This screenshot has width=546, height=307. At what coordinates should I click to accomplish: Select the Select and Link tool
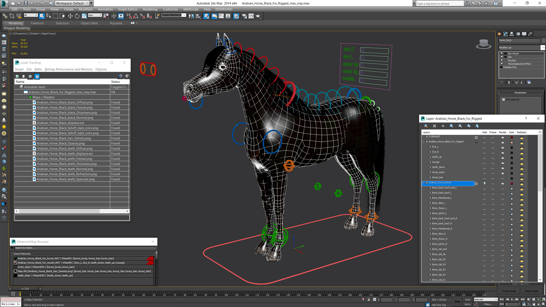point(5,16)
